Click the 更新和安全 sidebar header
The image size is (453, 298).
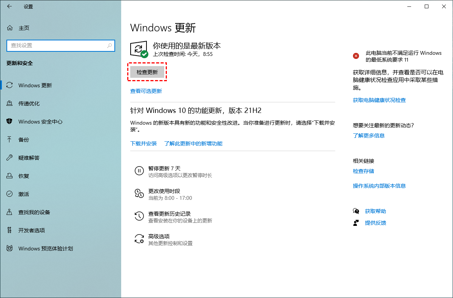[x=20, y=63]
